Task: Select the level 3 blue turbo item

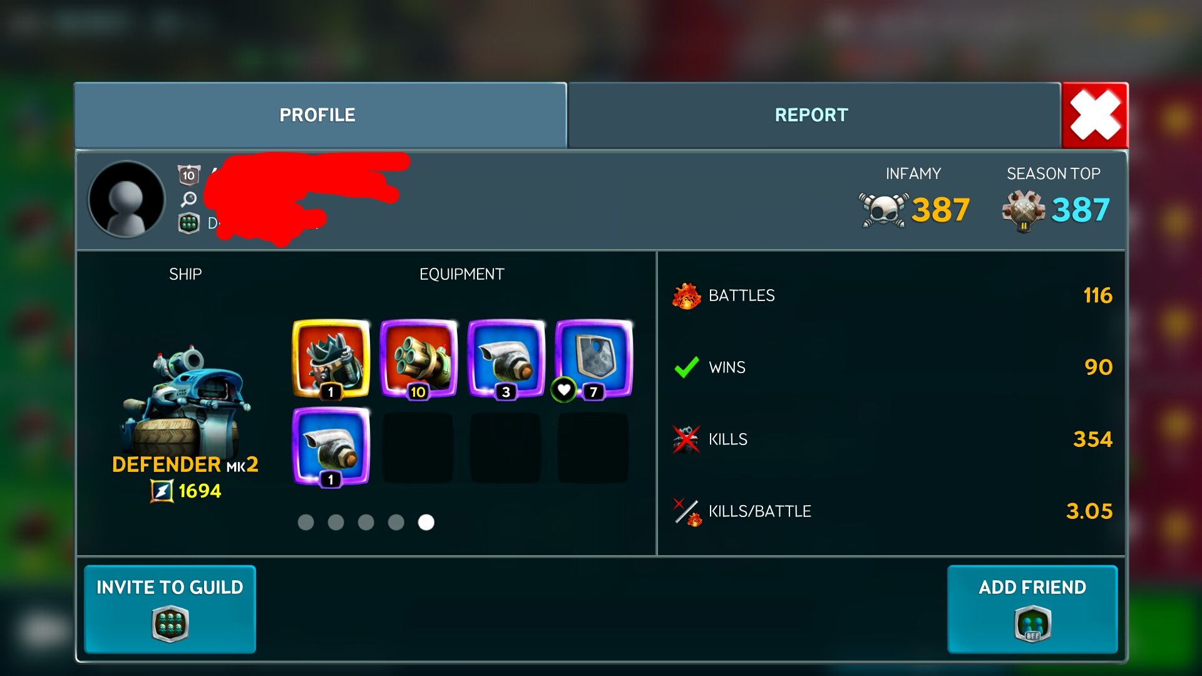Action: click(x=506, y=359)
